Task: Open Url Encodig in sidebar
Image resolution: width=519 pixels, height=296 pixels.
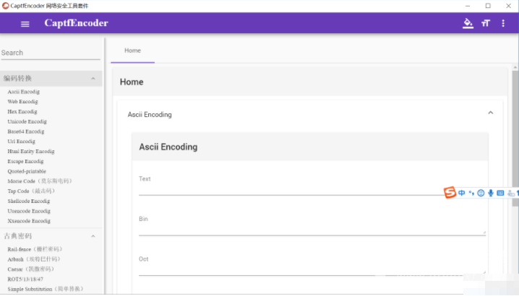Action: (21, 142)
